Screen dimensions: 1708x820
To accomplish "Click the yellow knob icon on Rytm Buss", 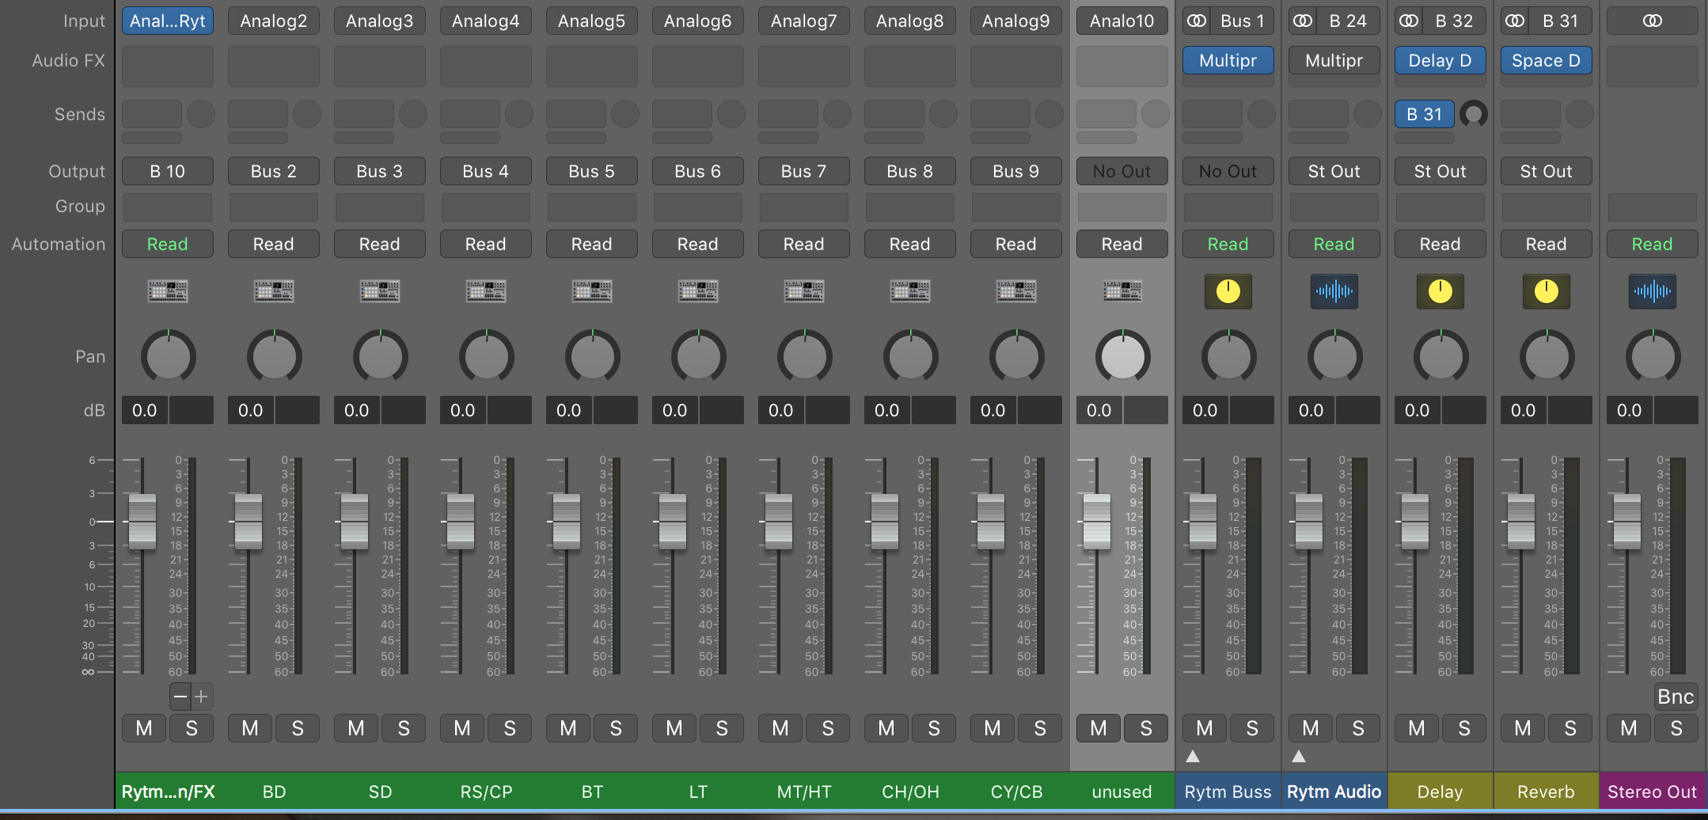I will click(1228, 291).
